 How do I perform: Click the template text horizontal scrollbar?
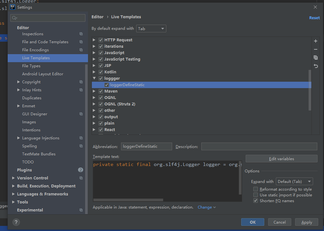[x=128, y=200]
